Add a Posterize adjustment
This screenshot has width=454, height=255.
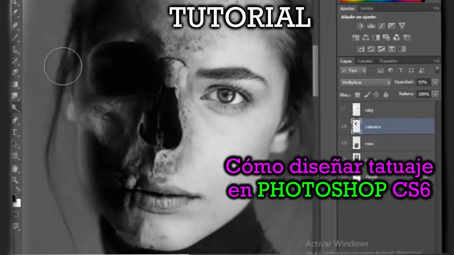371,49
